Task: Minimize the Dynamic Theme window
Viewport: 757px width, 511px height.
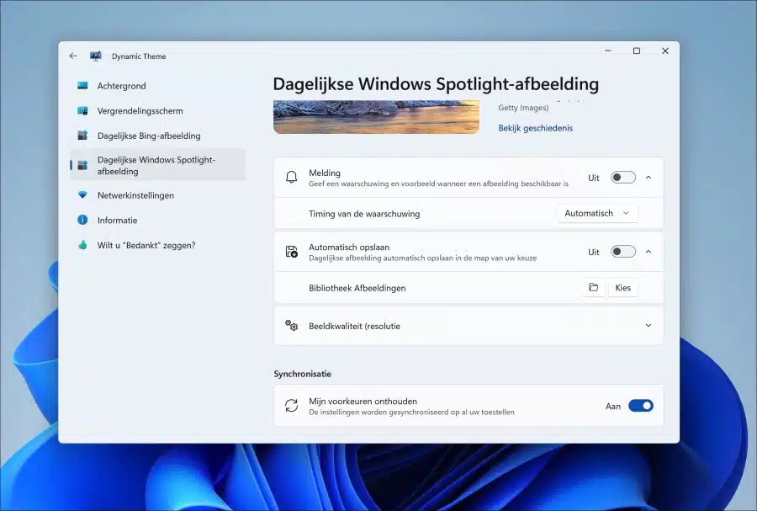Action: [x=608, y=51]
